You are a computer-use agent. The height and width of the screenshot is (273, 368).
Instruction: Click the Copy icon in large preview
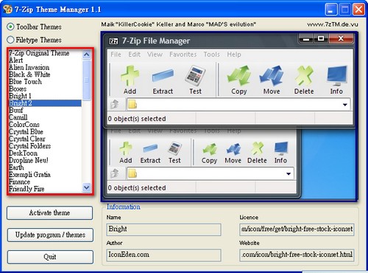pyautogui.click(x=238, y=75)
